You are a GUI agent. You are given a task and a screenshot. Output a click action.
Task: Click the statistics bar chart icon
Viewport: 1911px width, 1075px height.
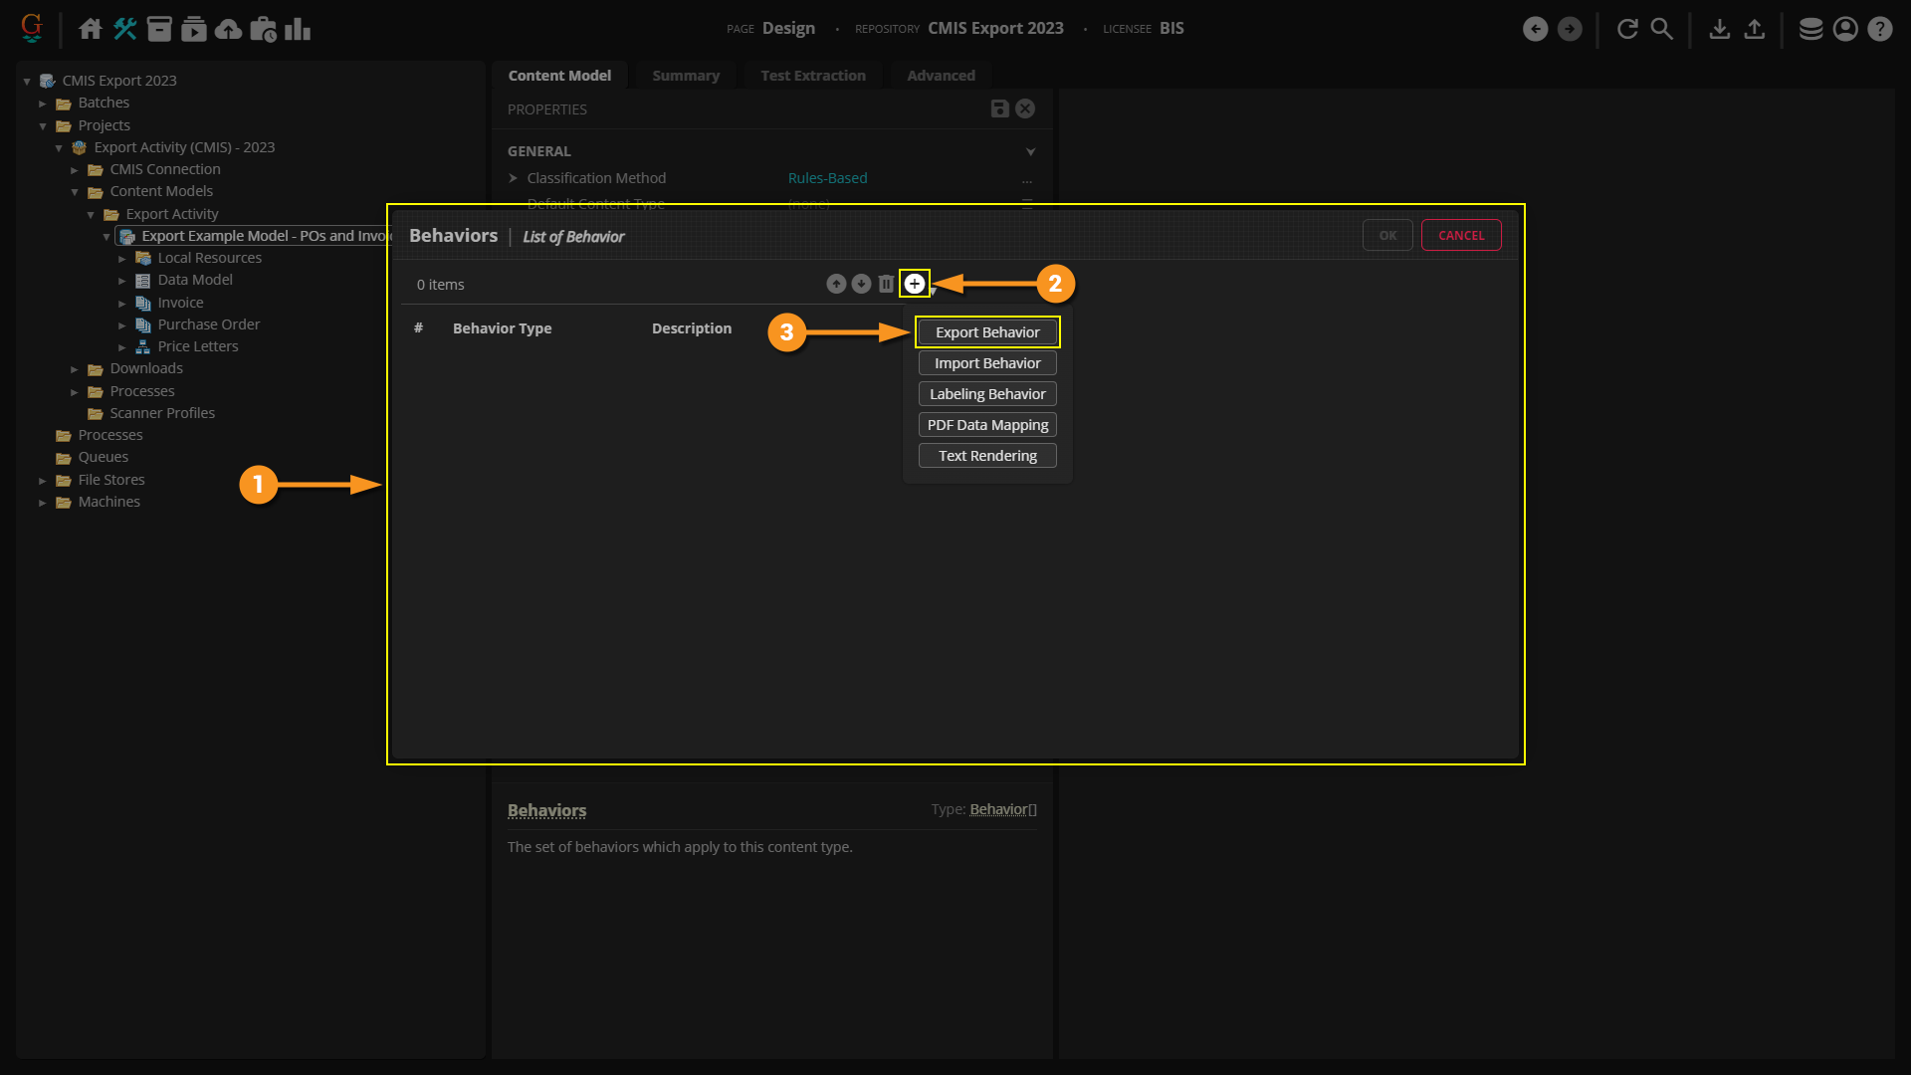tap(297, 29)
